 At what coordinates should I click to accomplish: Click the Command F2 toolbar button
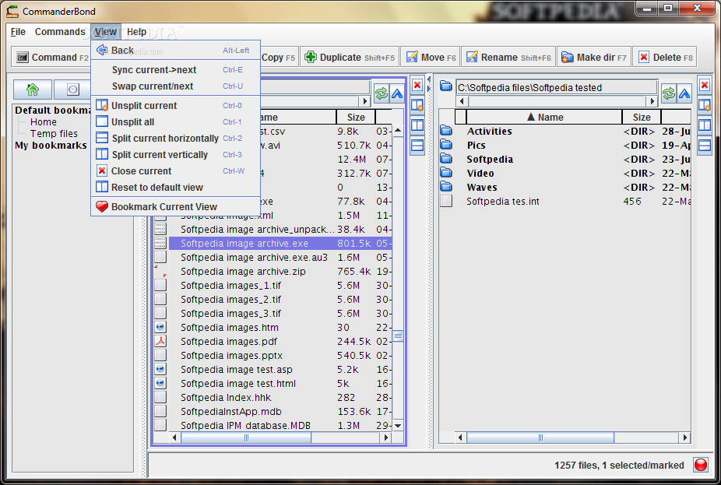[x=51, y=57]
